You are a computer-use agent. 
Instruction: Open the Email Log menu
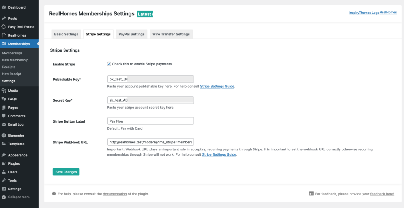(16, 124)
